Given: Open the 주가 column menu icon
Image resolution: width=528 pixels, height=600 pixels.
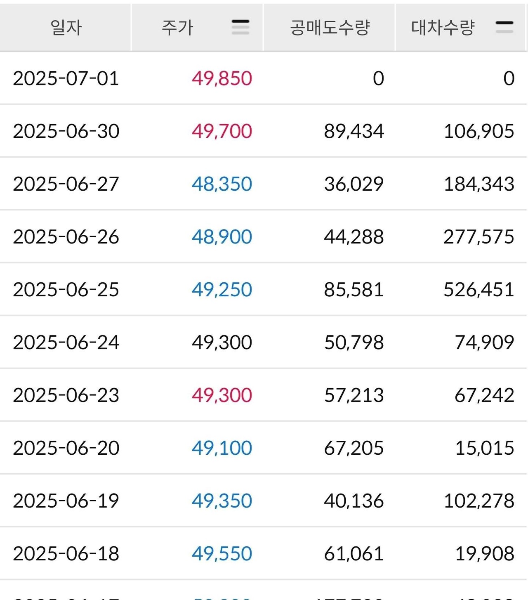Looking at the screenshot, I should pos(240,27).
